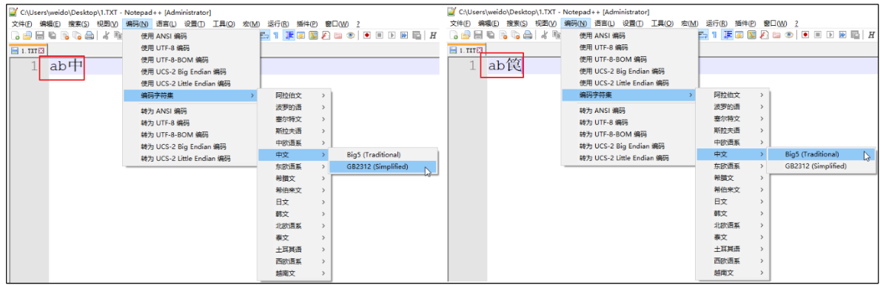The height and width of the screenshot is (285, 883).
Task: Click Save icon in right Notepad++ window
Action: pos(477,35)
